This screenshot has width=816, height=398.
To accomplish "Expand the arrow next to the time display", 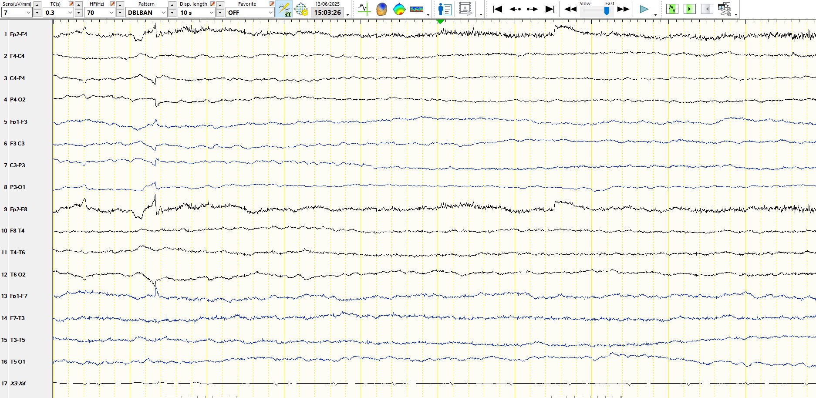I will click(x=347, y=15).
